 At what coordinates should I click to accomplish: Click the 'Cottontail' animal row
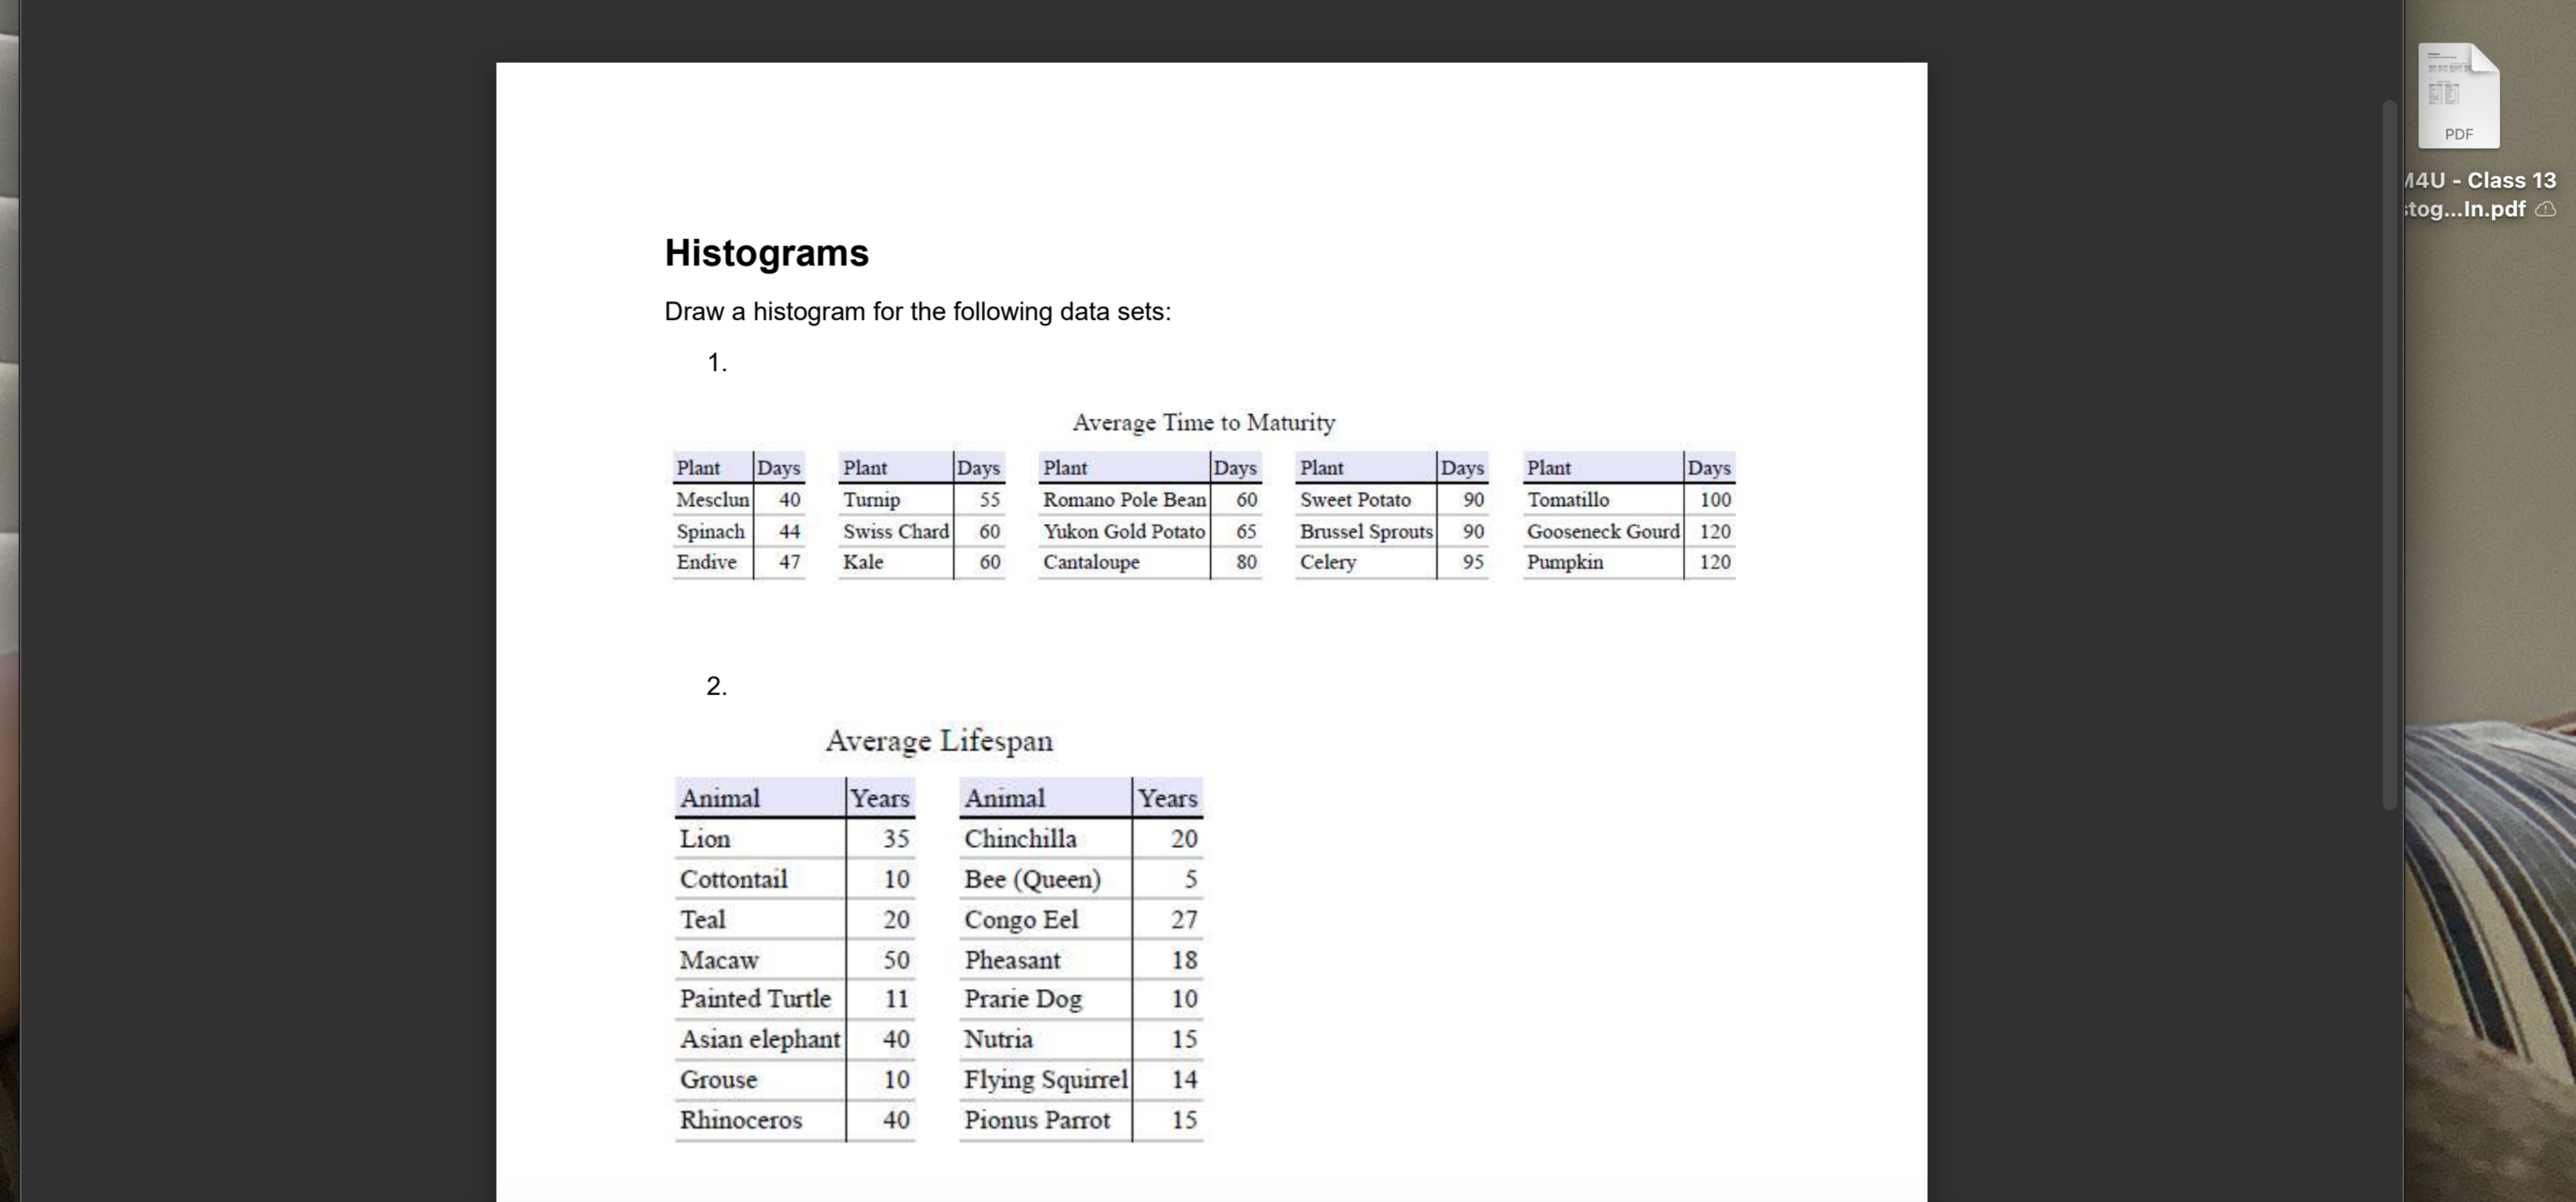795,879
